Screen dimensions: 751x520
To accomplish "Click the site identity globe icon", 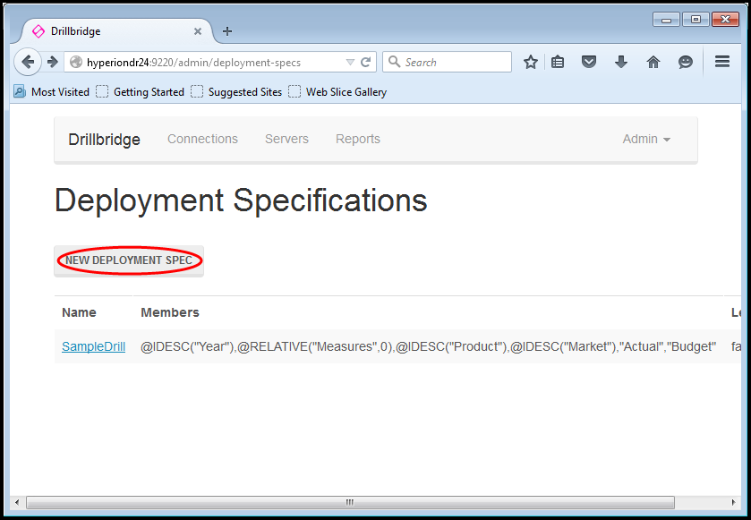I will [76, 63].
